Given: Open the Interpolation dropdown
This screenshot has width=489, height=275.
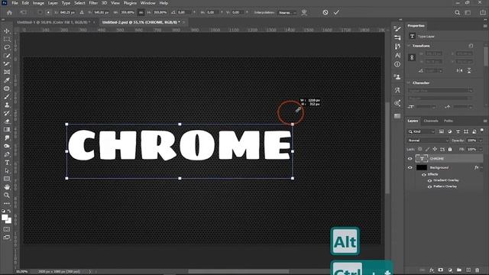Looking at the screenshot, I should pos(287,12).
